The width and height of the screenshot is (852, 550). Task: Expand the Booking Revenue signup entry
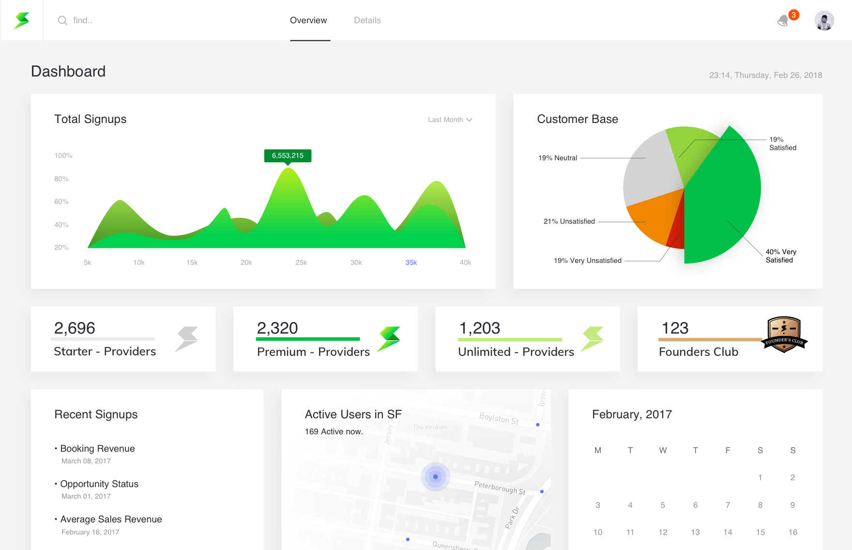tap(97, 448)
